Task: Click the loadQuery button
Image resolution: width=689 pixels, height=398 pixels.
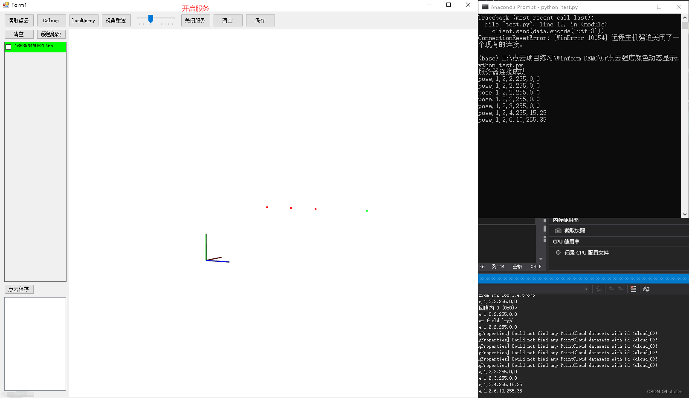Action: coord(84,20)
